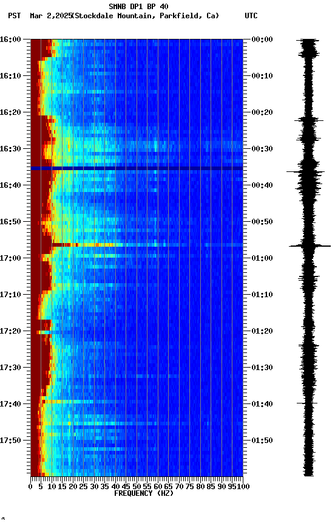Click the largest seismogram spike near 00:56 UTC
This screenshot has height=525, width=335.
310,246
